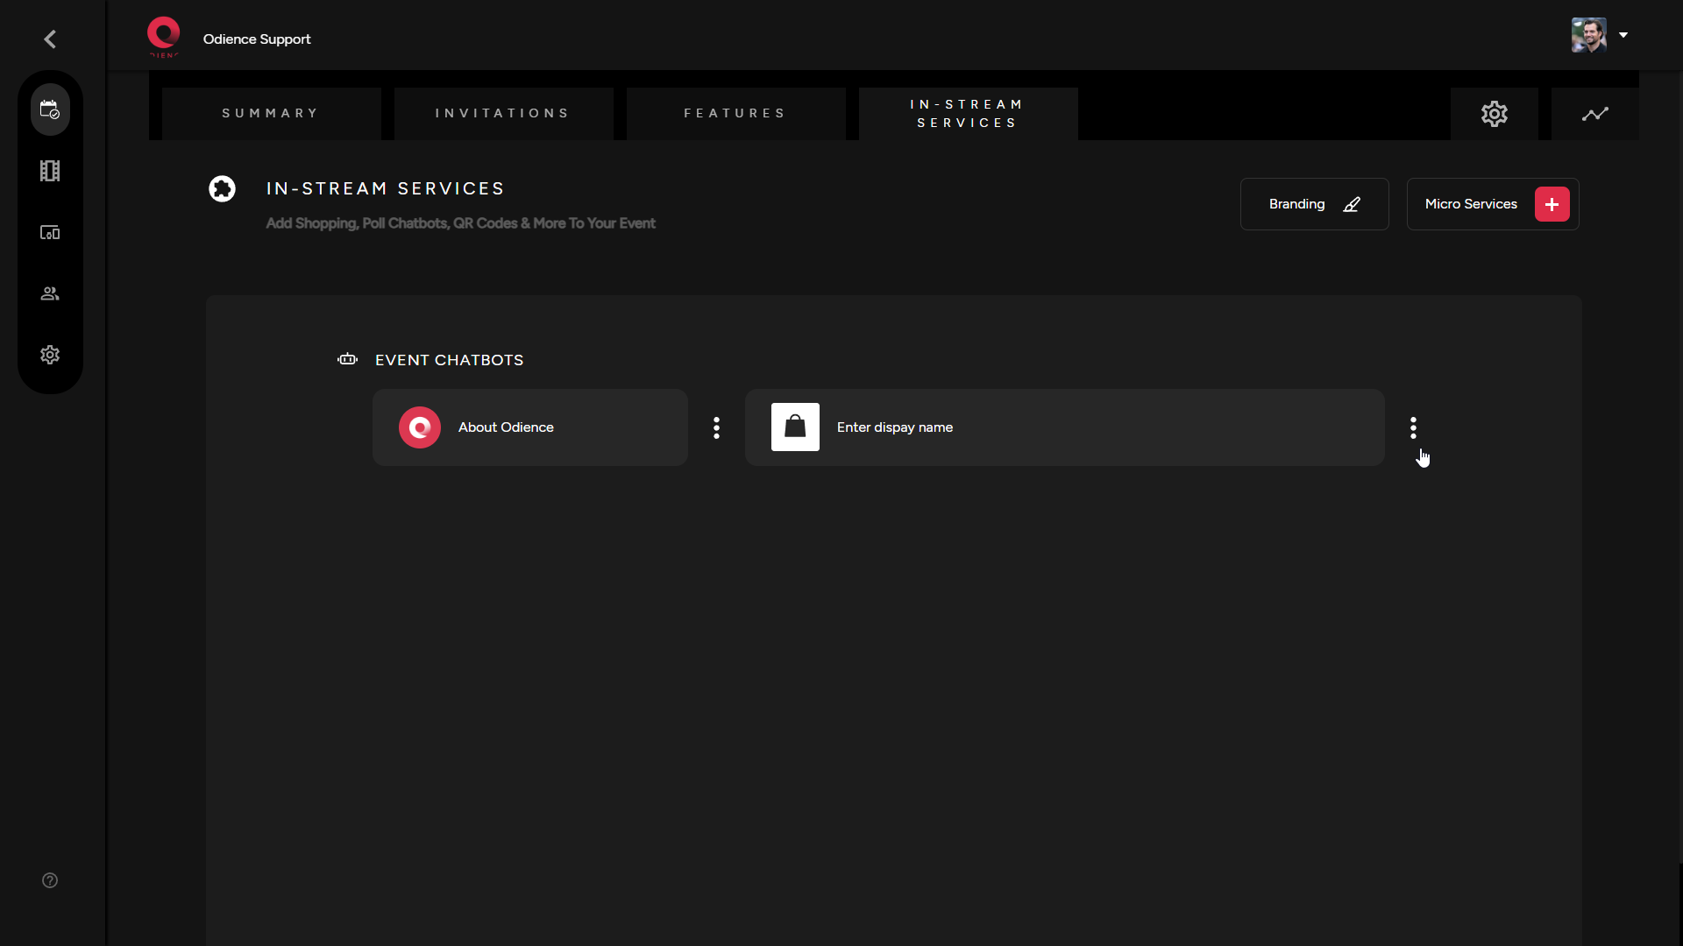Open the sidebar settings gear

[50, 355]
